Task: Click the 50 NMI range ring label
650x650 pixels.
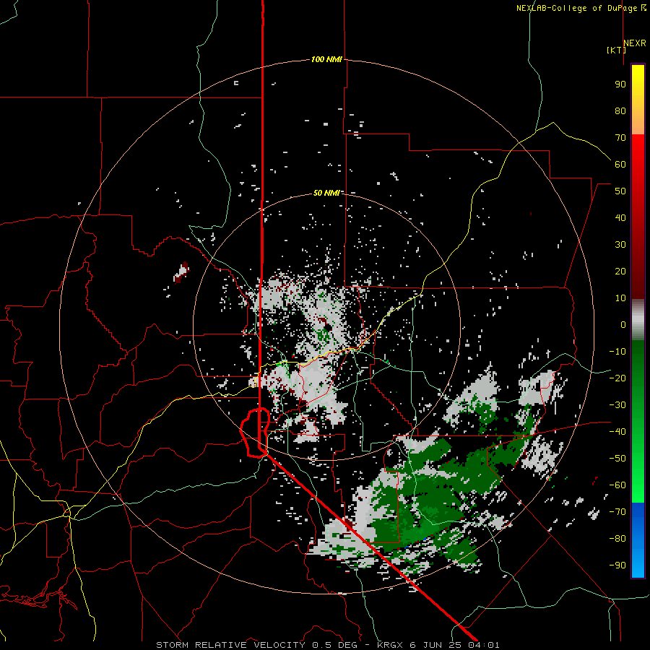Action: click(326, 193)
